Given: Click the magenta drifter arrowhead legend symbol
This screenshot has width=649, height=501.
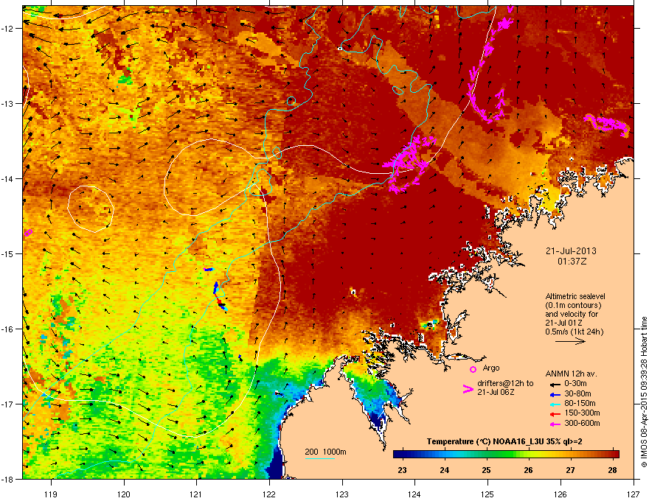Looking at the screenshot, I should pos(468,389).
